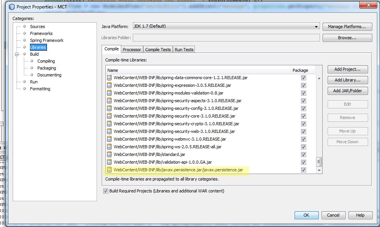Select Libraries category
This screenshot has width=380, height=227.
38,47
